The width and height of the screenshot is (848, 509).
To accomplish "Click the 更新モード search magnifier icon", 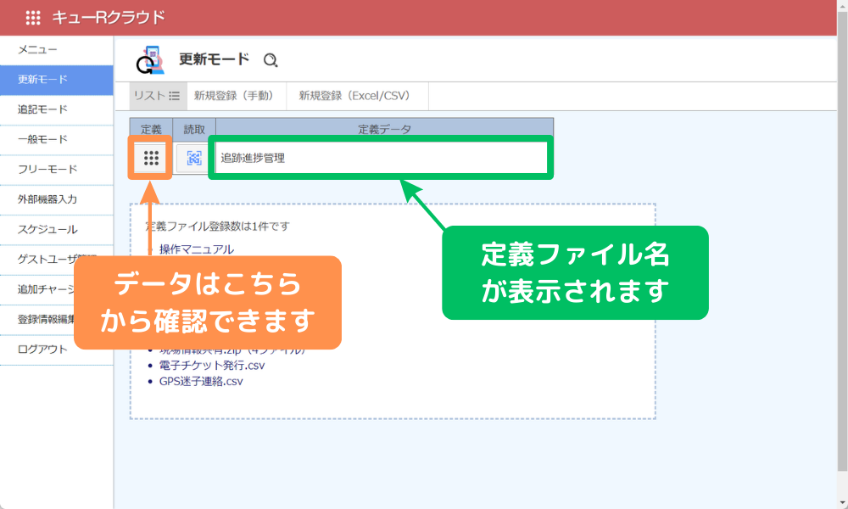I will [271, 60].
